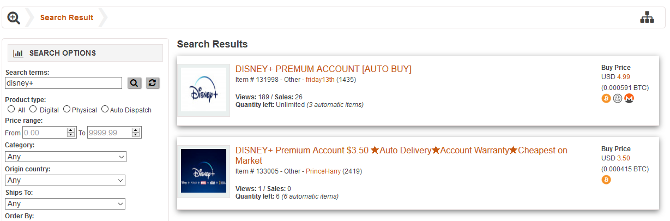Image resolution: width=670 pixels, height=221 pixels.
Task: Open the friday13th seller profile link
Action: (x=319, y=80)
